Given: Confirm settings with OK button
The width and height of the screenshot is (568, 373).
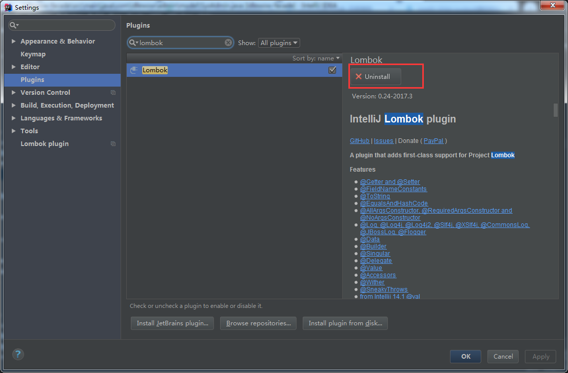Looking at the screenshot, I should [465, 357].
